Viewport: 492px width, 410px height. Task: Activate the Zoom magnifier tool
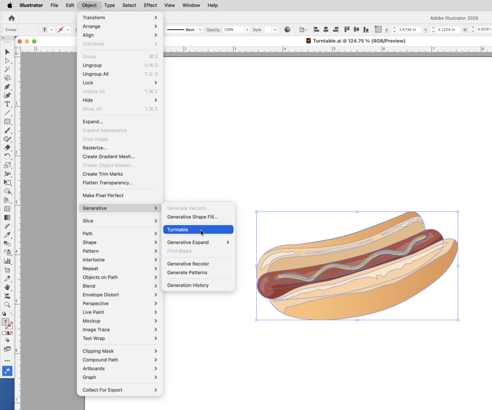(7, 305)
